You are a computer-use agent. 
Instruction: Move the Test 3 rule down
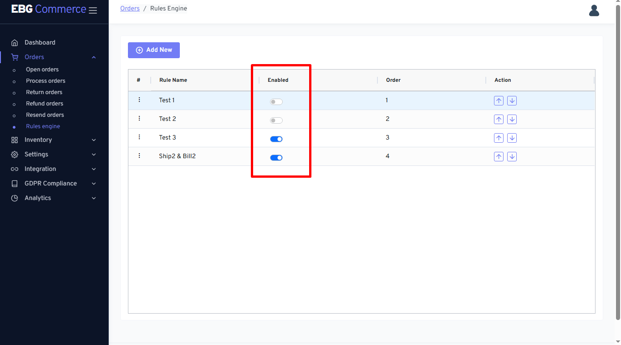tap(512, 138)
